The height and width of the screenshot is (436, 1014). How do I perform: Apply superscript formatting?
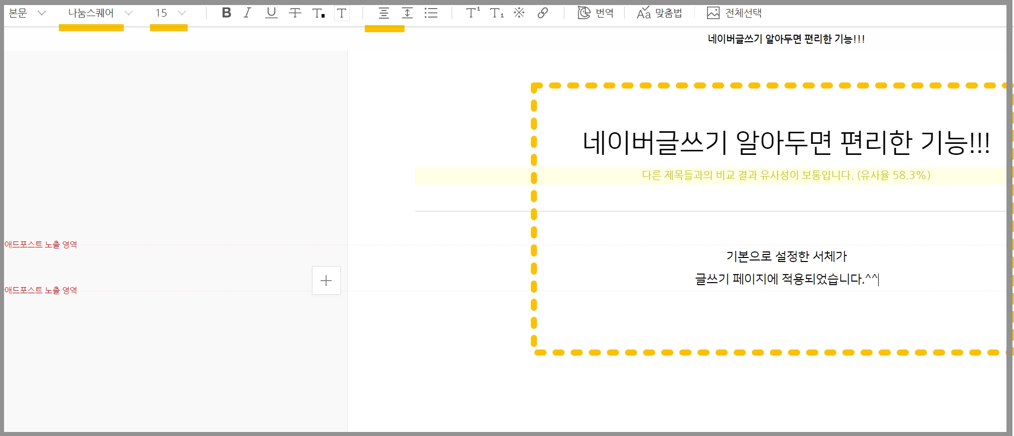click(473, 13)
